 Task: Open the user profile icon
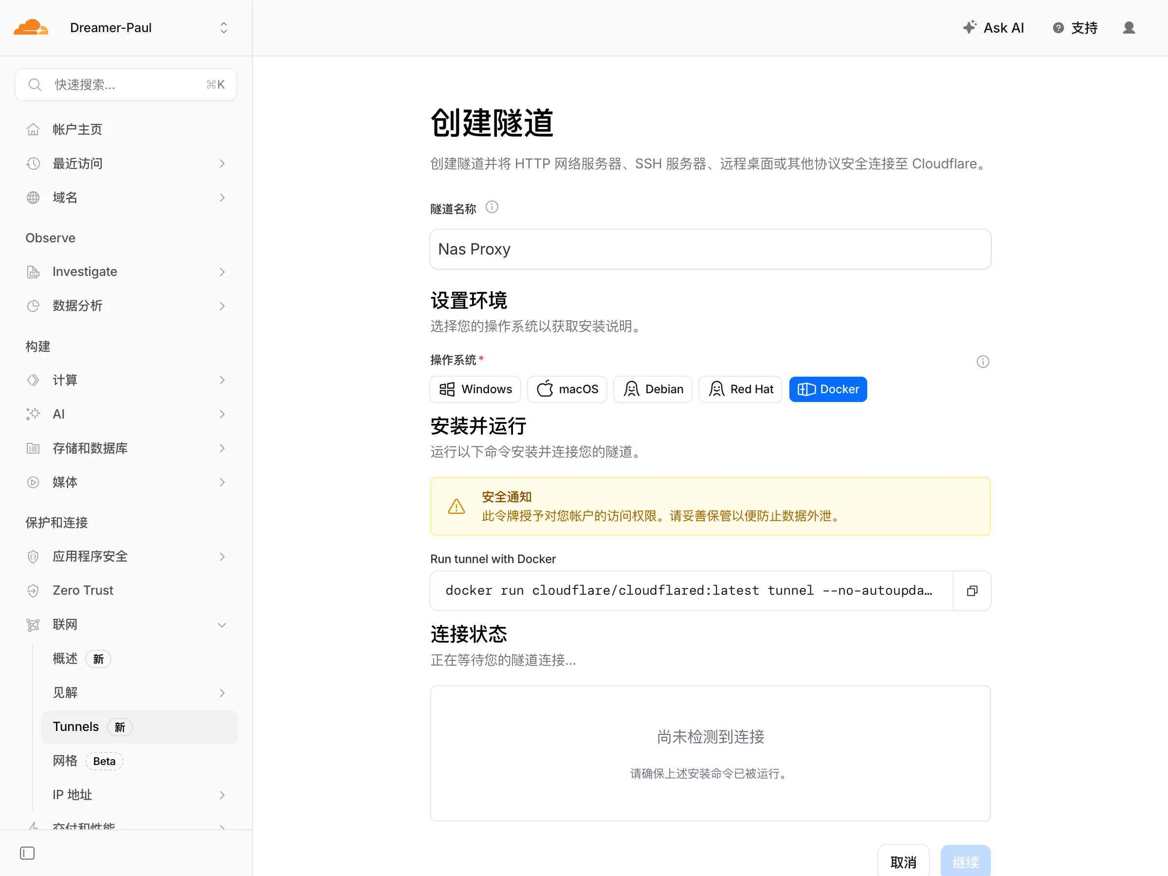coord(1129,28)
